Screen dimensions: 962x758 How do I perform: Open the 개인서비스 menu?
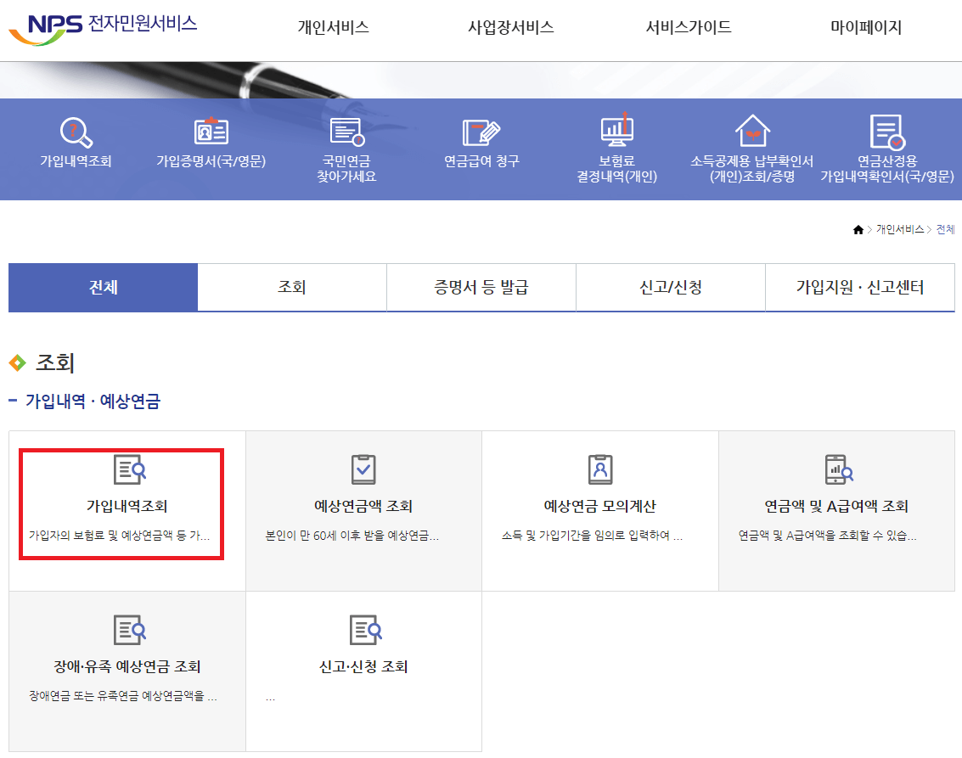coord(333,26)
